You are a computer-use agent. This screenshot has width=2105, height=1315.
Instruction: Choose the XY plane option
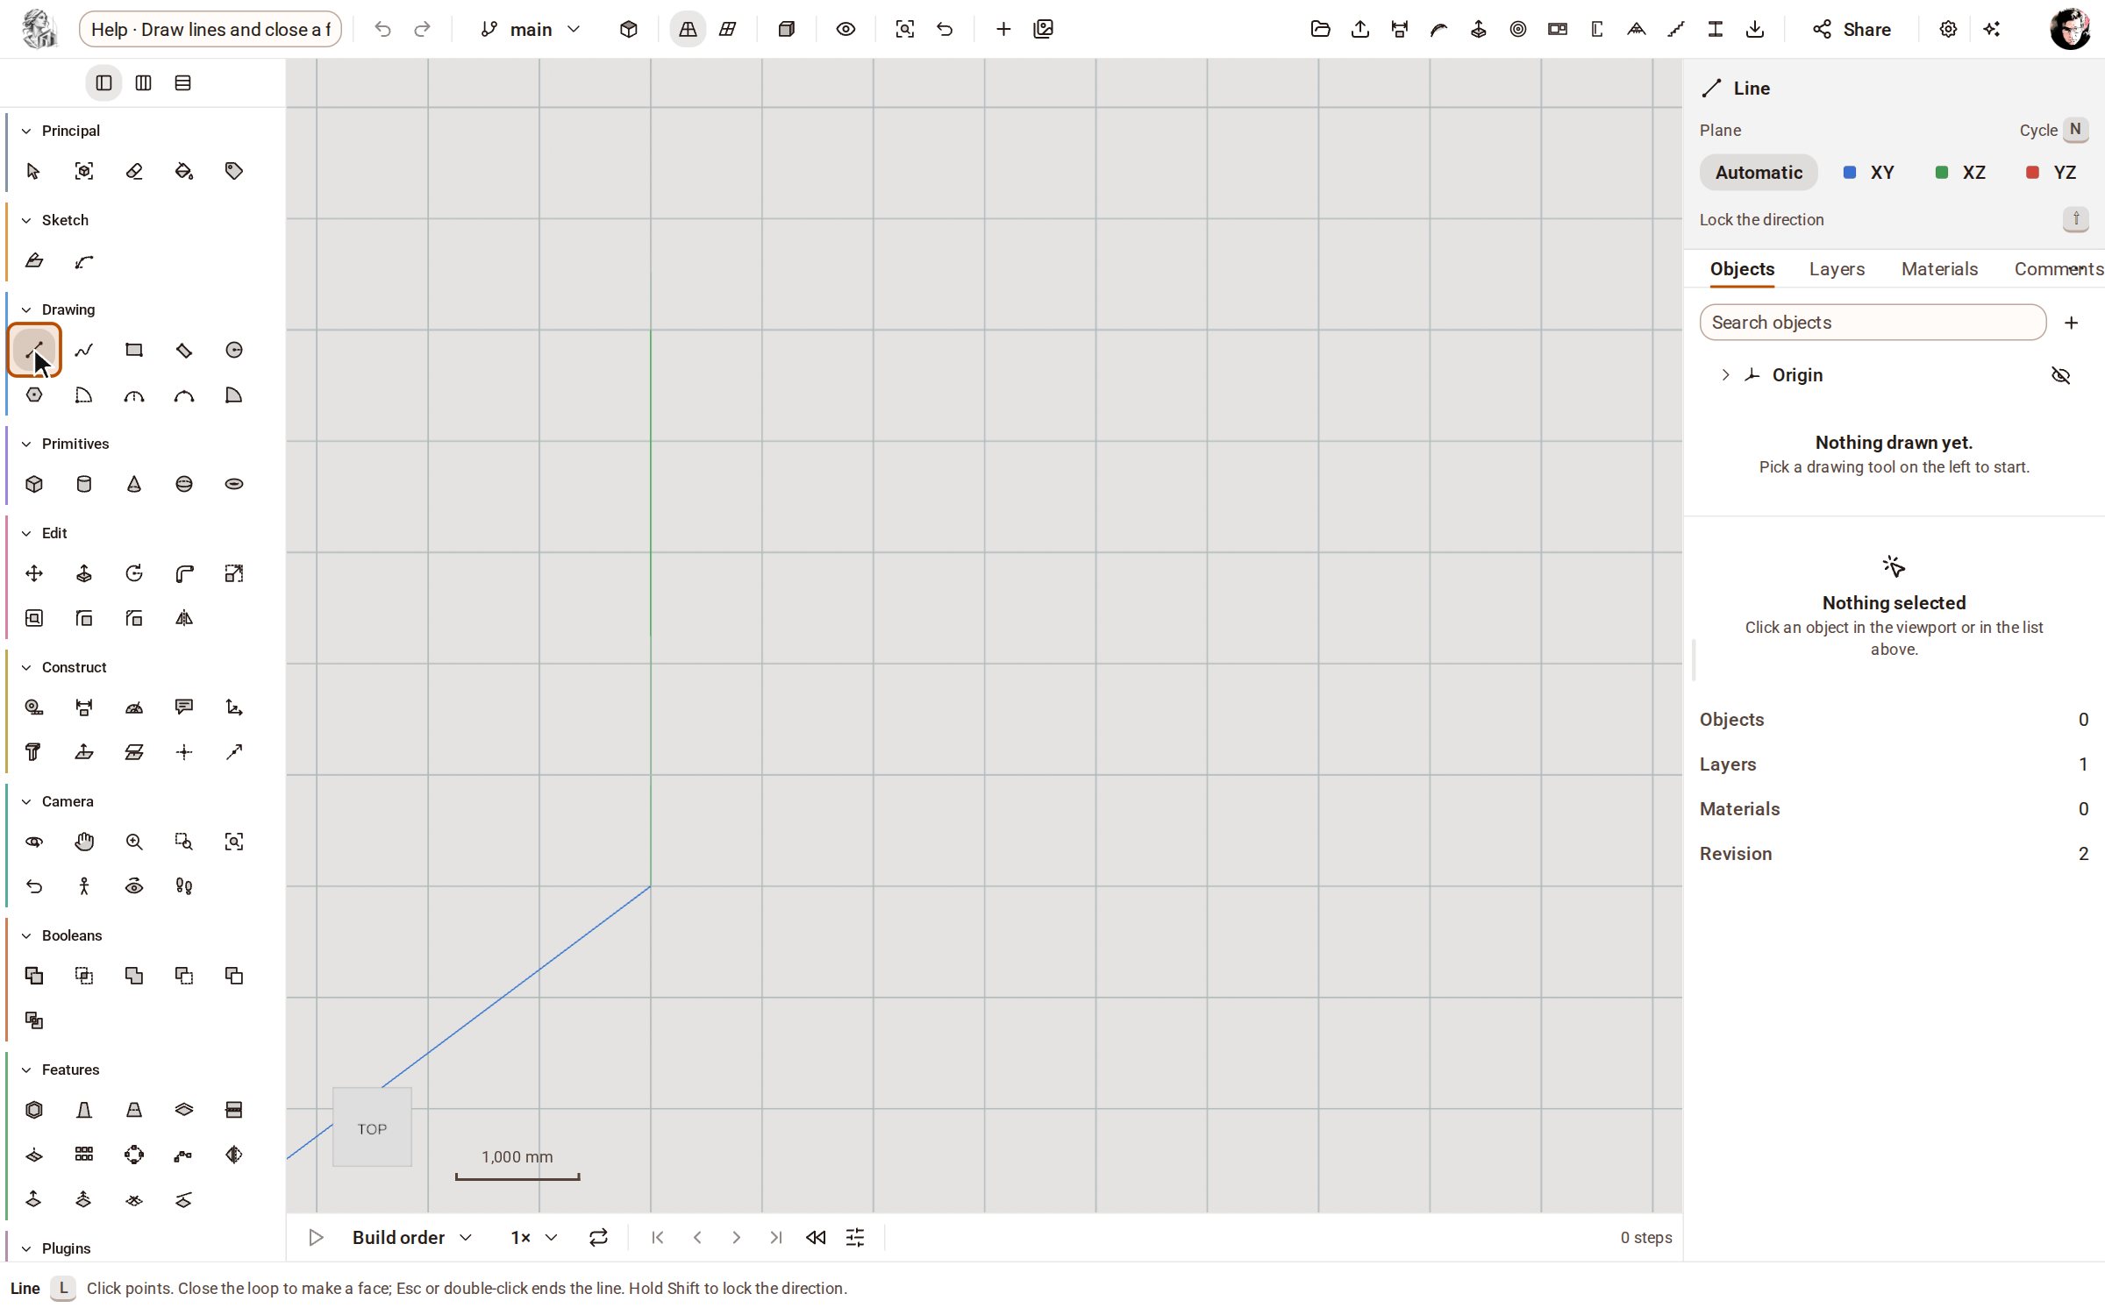(1869, 173)
